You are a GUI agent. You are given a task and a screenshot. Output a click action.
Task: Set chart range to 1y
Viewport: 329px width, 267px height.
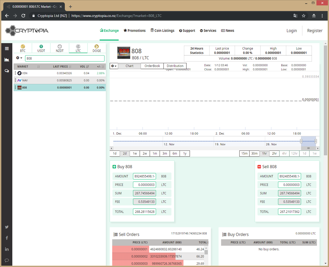[x=185, y=154]
